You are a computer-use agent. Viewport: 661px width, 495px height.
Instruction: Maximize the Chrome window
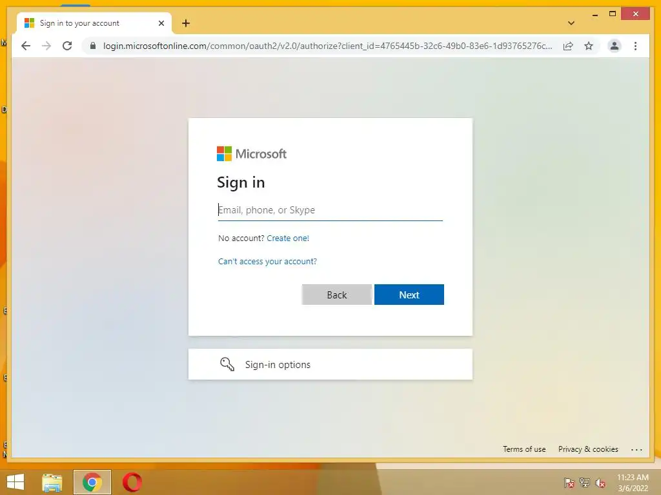[x=613, y=14]
